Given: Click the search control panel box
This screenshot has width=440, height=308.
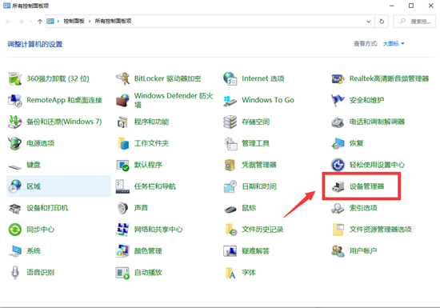Looking at the screenshot, I should click(x=414, y=22).
